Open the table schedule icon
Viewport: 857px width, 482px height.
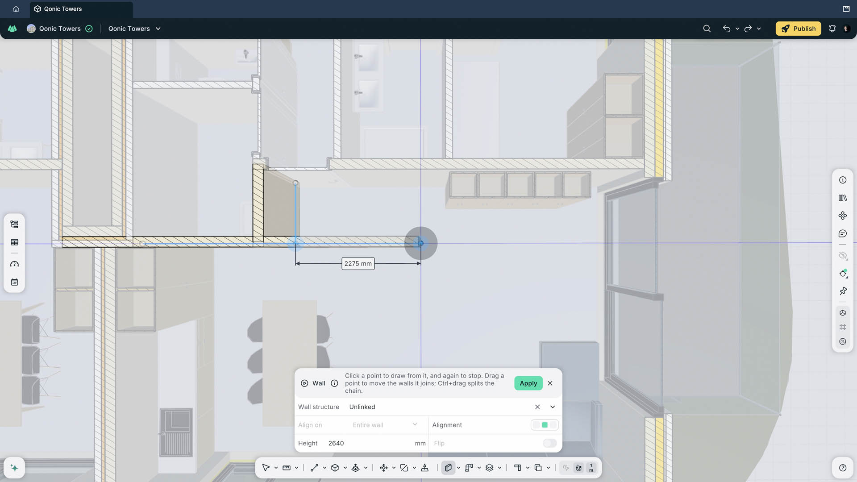coord(14,242)
